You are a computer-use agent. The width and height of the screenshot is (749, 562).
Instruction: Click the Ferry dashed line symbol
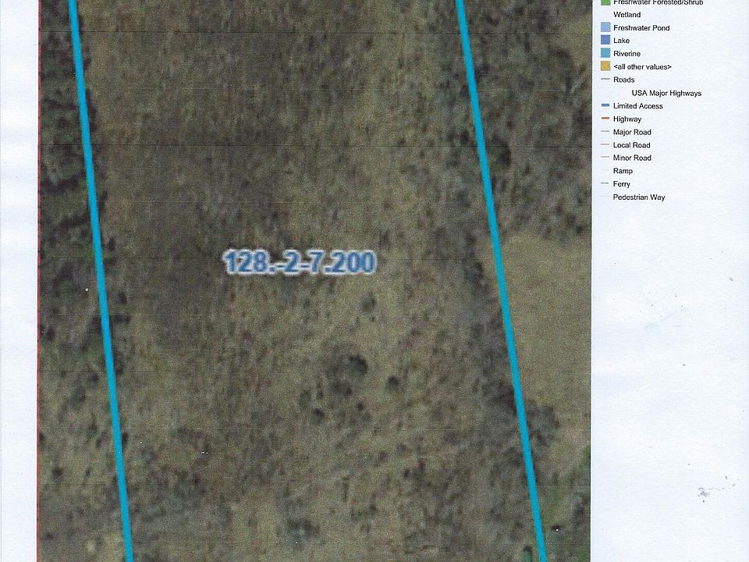click(605, 183)
